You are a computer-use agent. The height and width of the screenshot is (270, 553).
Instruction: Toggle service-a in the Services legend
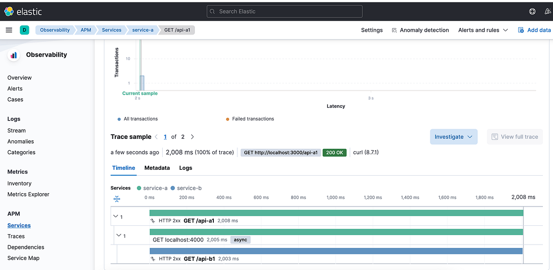pos(152,188)
